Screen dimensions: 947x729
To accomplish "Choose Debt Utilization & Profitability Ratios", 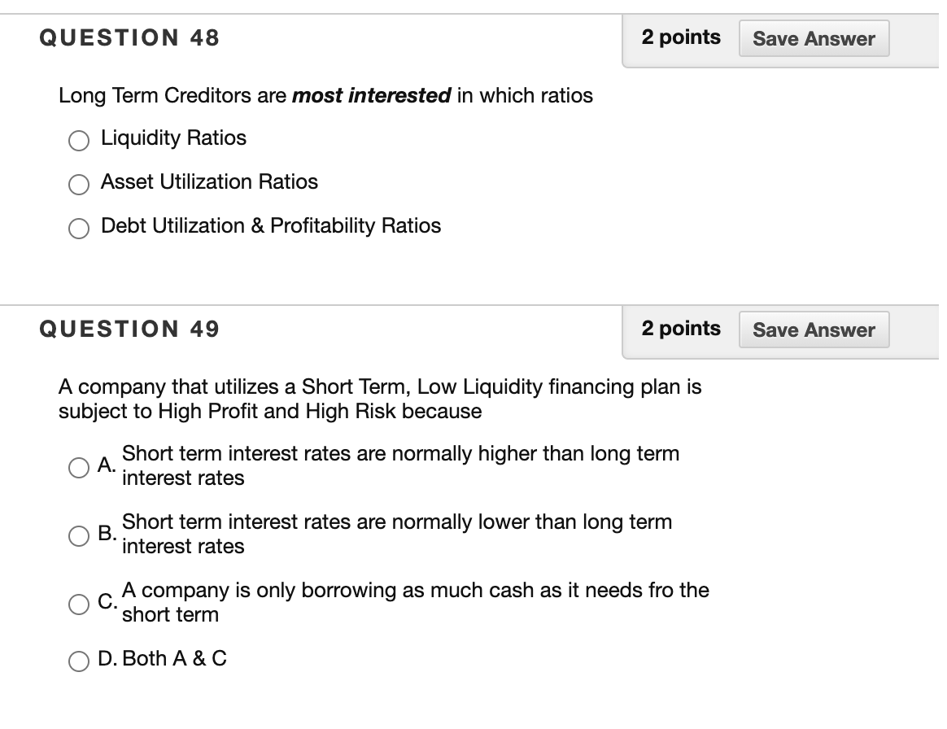I will 78,228.
